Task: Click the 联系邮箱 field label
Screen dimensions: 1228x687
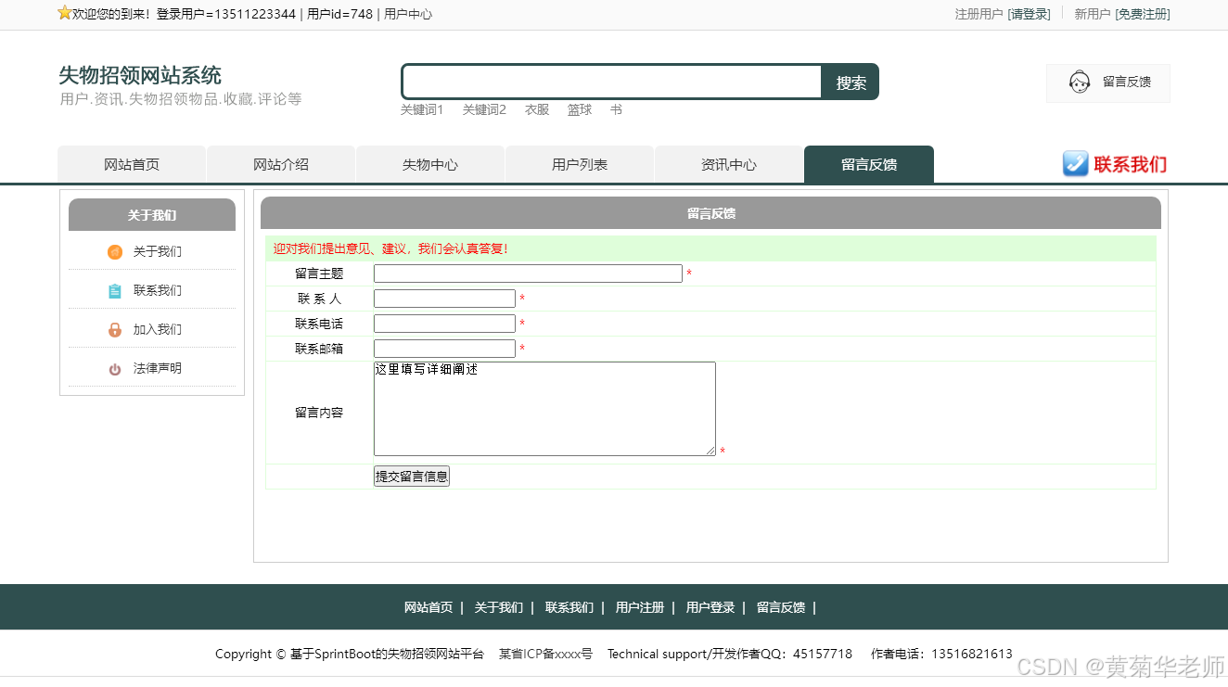Action: click(x=319, y=349)
